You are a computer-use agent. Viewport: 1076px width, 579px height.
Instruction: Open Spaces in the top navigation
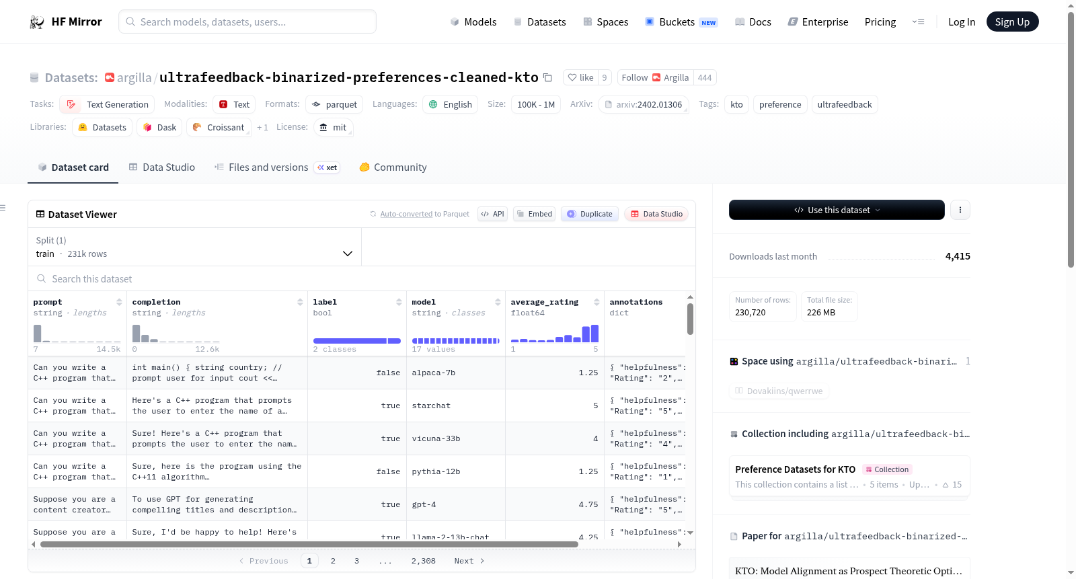(x=606, y=22)
